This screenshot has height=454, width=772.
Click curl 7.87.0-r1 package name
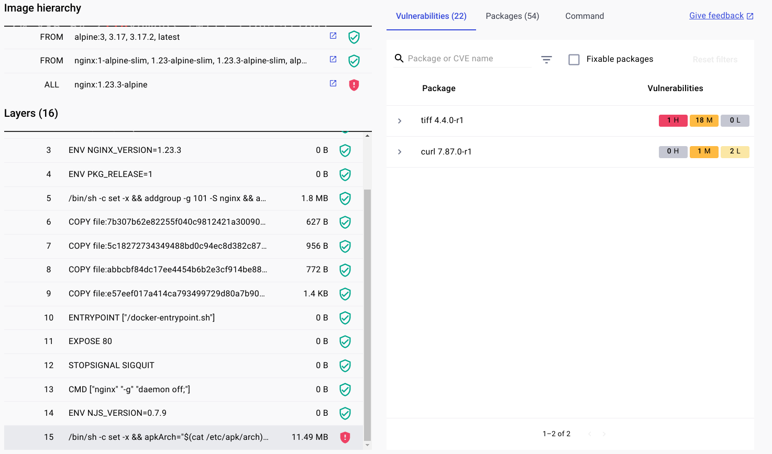(446, 152)
